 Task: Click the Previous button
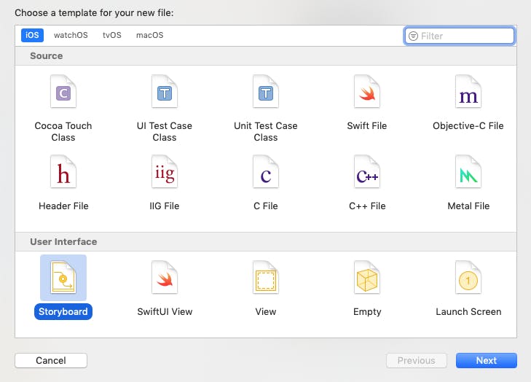click(417, 360)
